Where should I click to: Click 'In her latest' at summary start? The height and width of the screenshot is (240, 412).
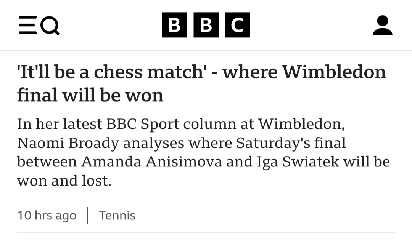click(60, 124)
